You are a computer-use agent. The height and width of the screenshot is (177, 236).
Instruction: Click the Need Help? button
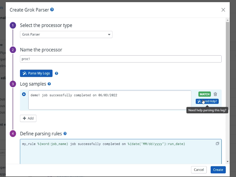pos(207,101)
